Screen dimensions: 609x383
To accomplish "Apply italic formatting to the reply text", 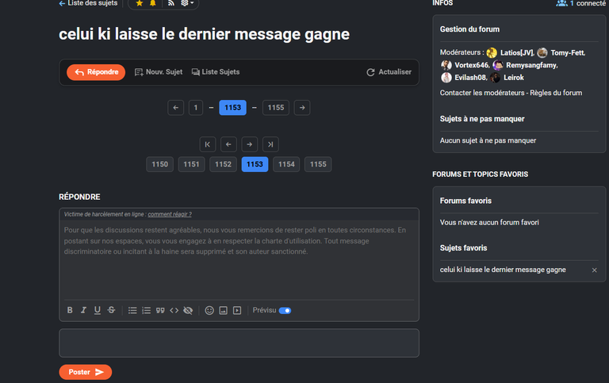I will tap(83, 310).
